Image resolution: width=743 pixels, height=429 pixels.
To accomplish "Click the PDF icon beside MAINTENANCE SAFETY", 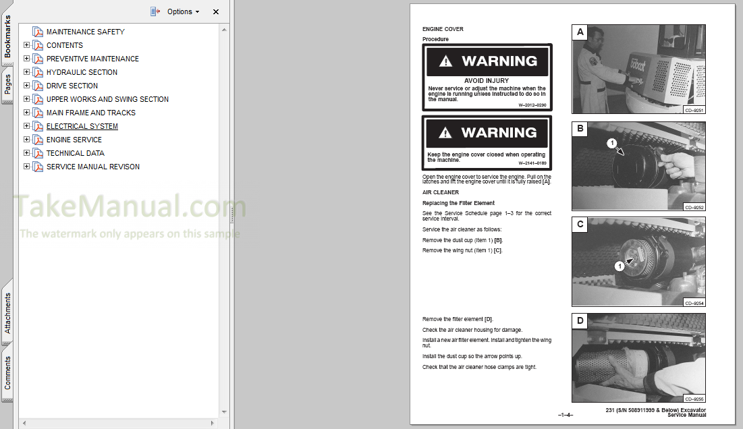I will 39,31.
